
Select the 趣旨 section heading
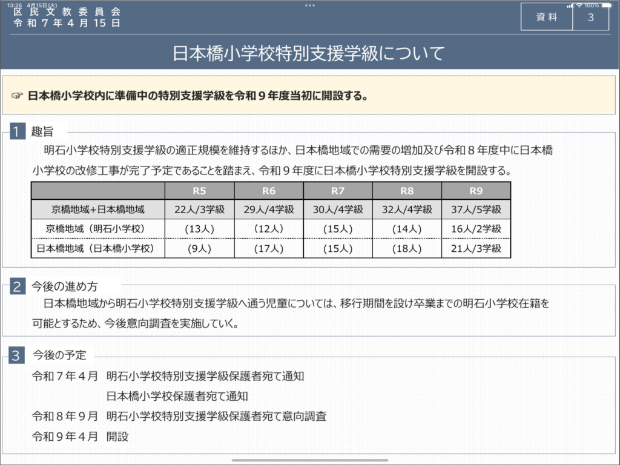click(x=42, y=131)
